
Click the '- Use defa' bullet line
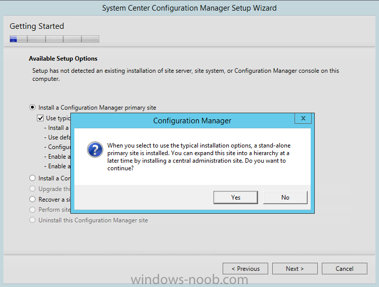click(x=58, y=137)
